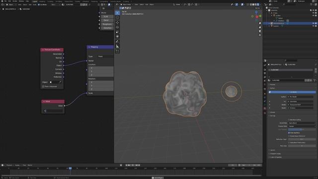Click the zoom magnifier viewport navigation icon

tap(260, 23)
